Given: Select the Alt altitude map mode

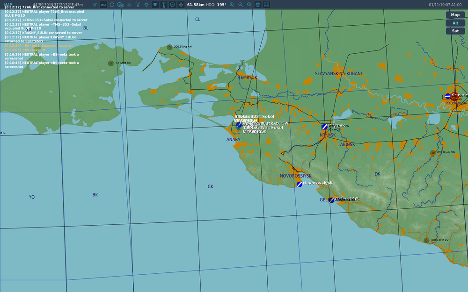Looking at the screenshot, I should (455, 23).
